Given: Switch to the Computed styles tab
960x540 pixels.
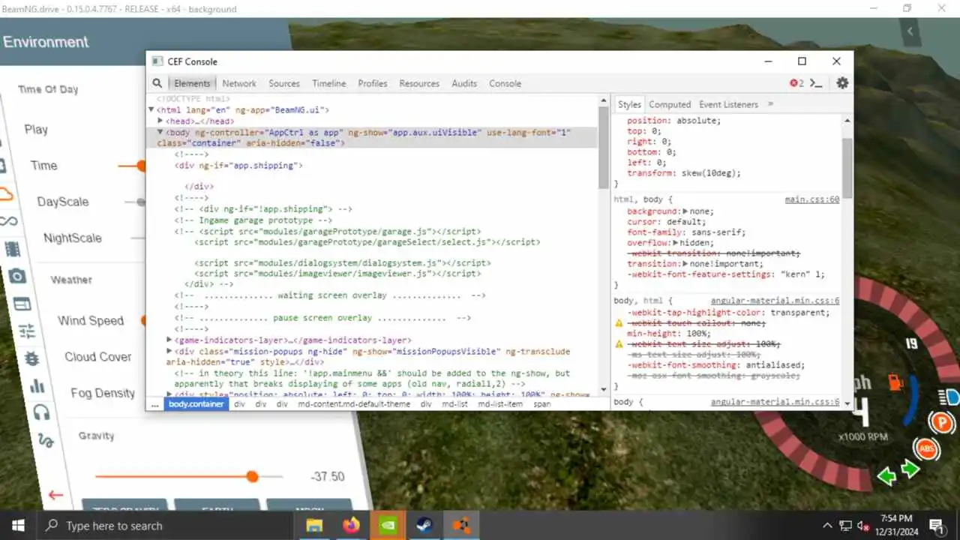Looking at the screenshot, I should pos(670,104).
